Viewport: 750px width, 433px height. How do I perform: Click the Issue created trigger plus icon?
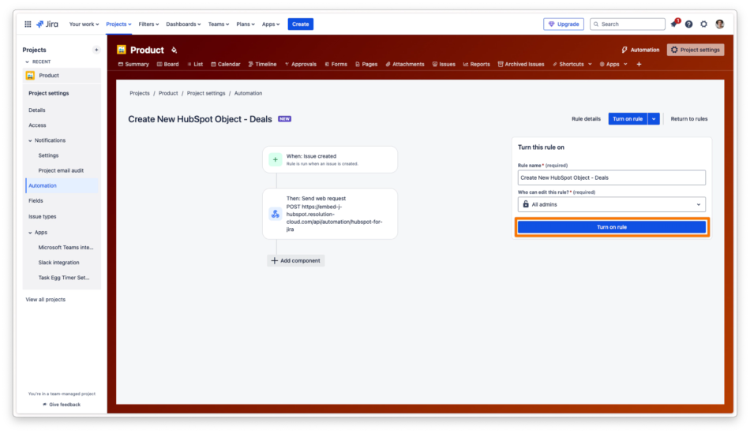coord(275,159)
